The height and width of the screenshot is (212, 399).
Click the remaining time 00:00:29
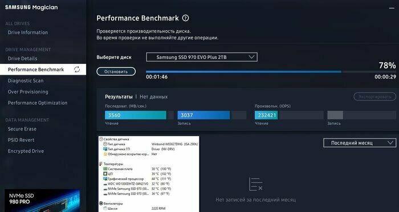(385, 77)
